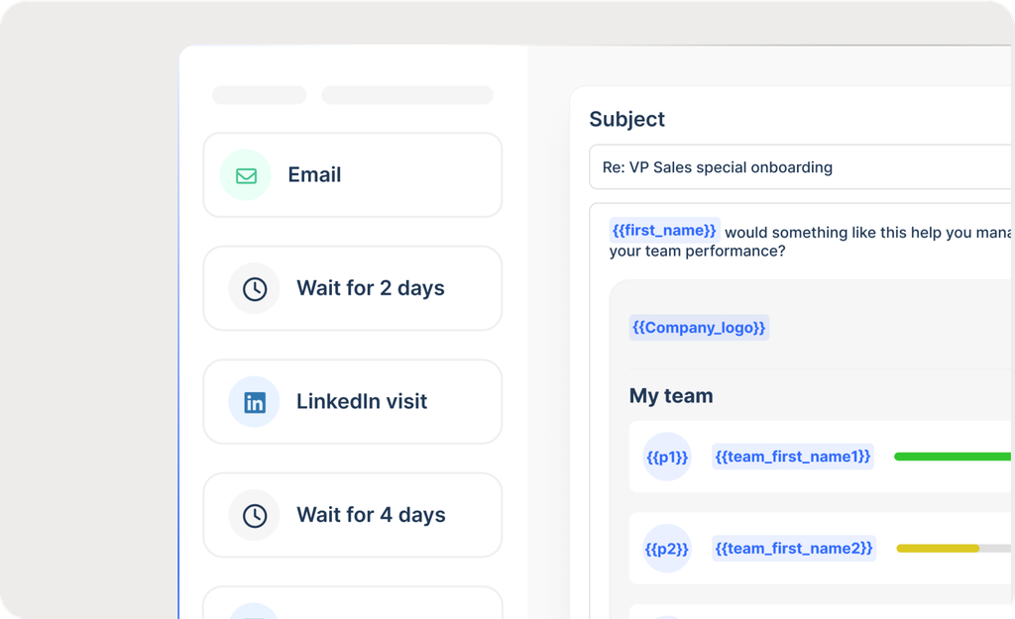Click the LinkedIn logo icon
This screenshot has height=619, width=1015.
tap(255, 402)
